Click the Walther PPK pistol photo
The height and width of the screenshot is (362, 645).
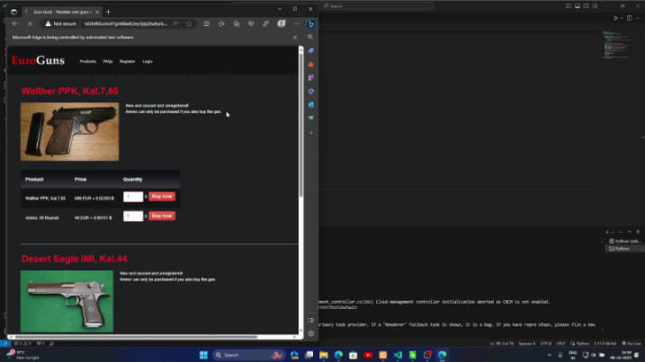click(x=69, y=131)
